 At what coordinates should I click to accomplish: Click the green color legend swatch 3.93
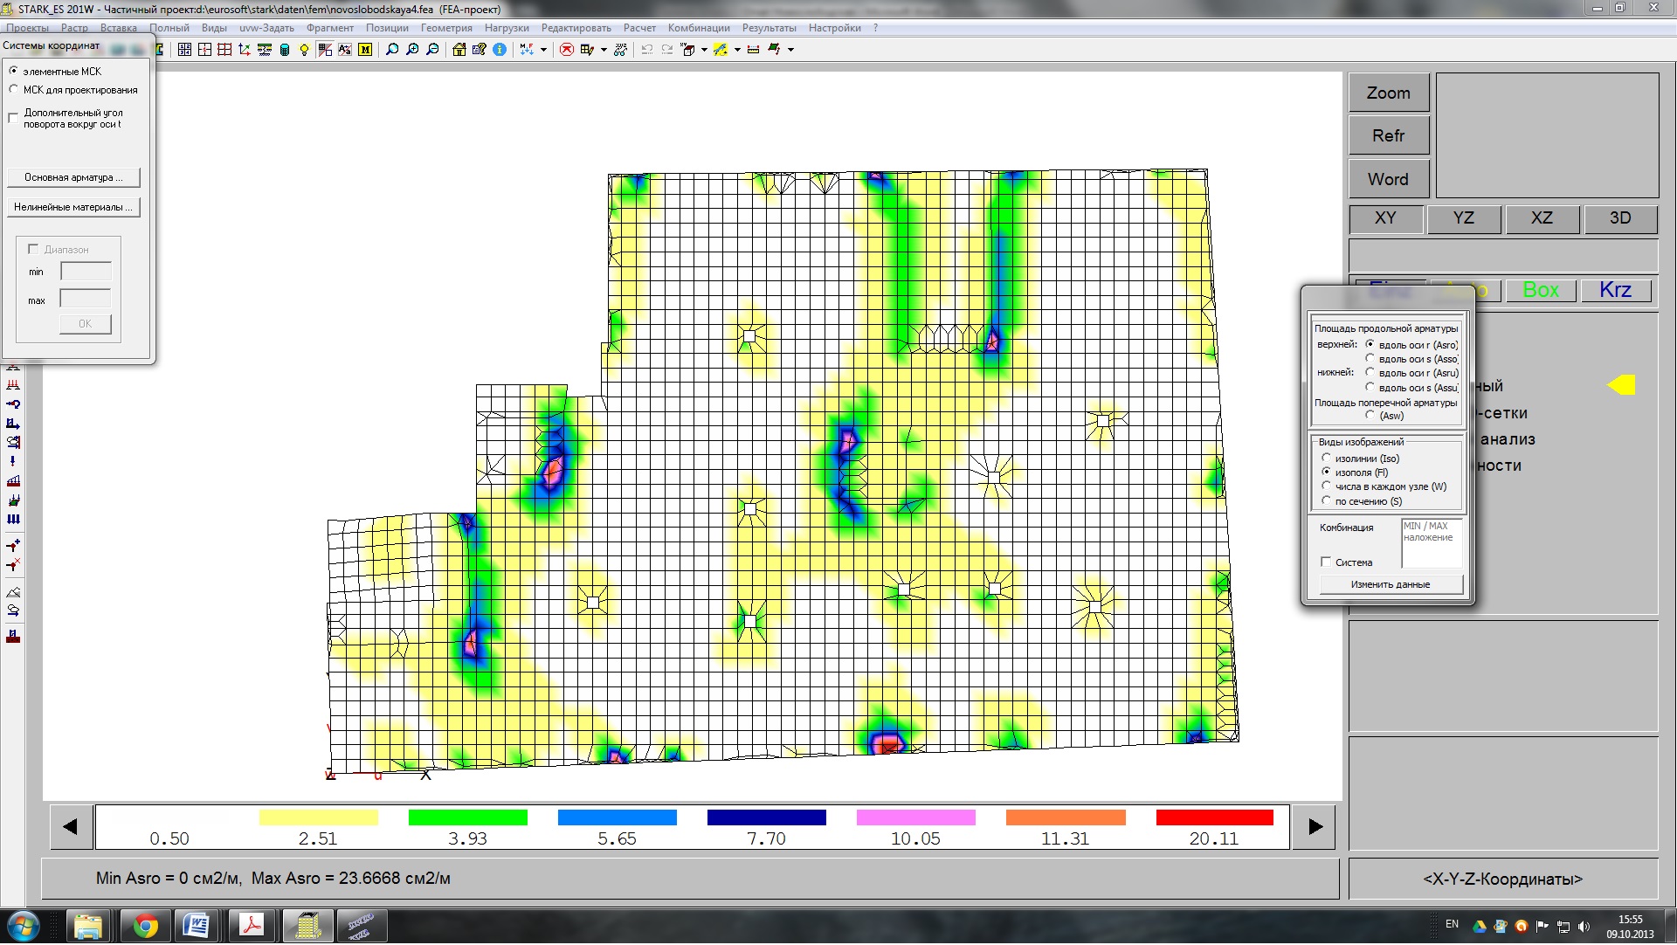pyautogui.click(x=467, y=817)
